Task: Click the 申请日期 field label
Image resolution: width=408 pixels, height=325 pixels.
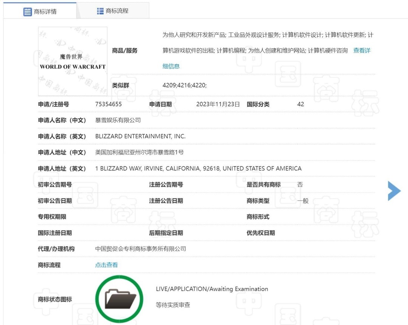Action: click(160, 104)
